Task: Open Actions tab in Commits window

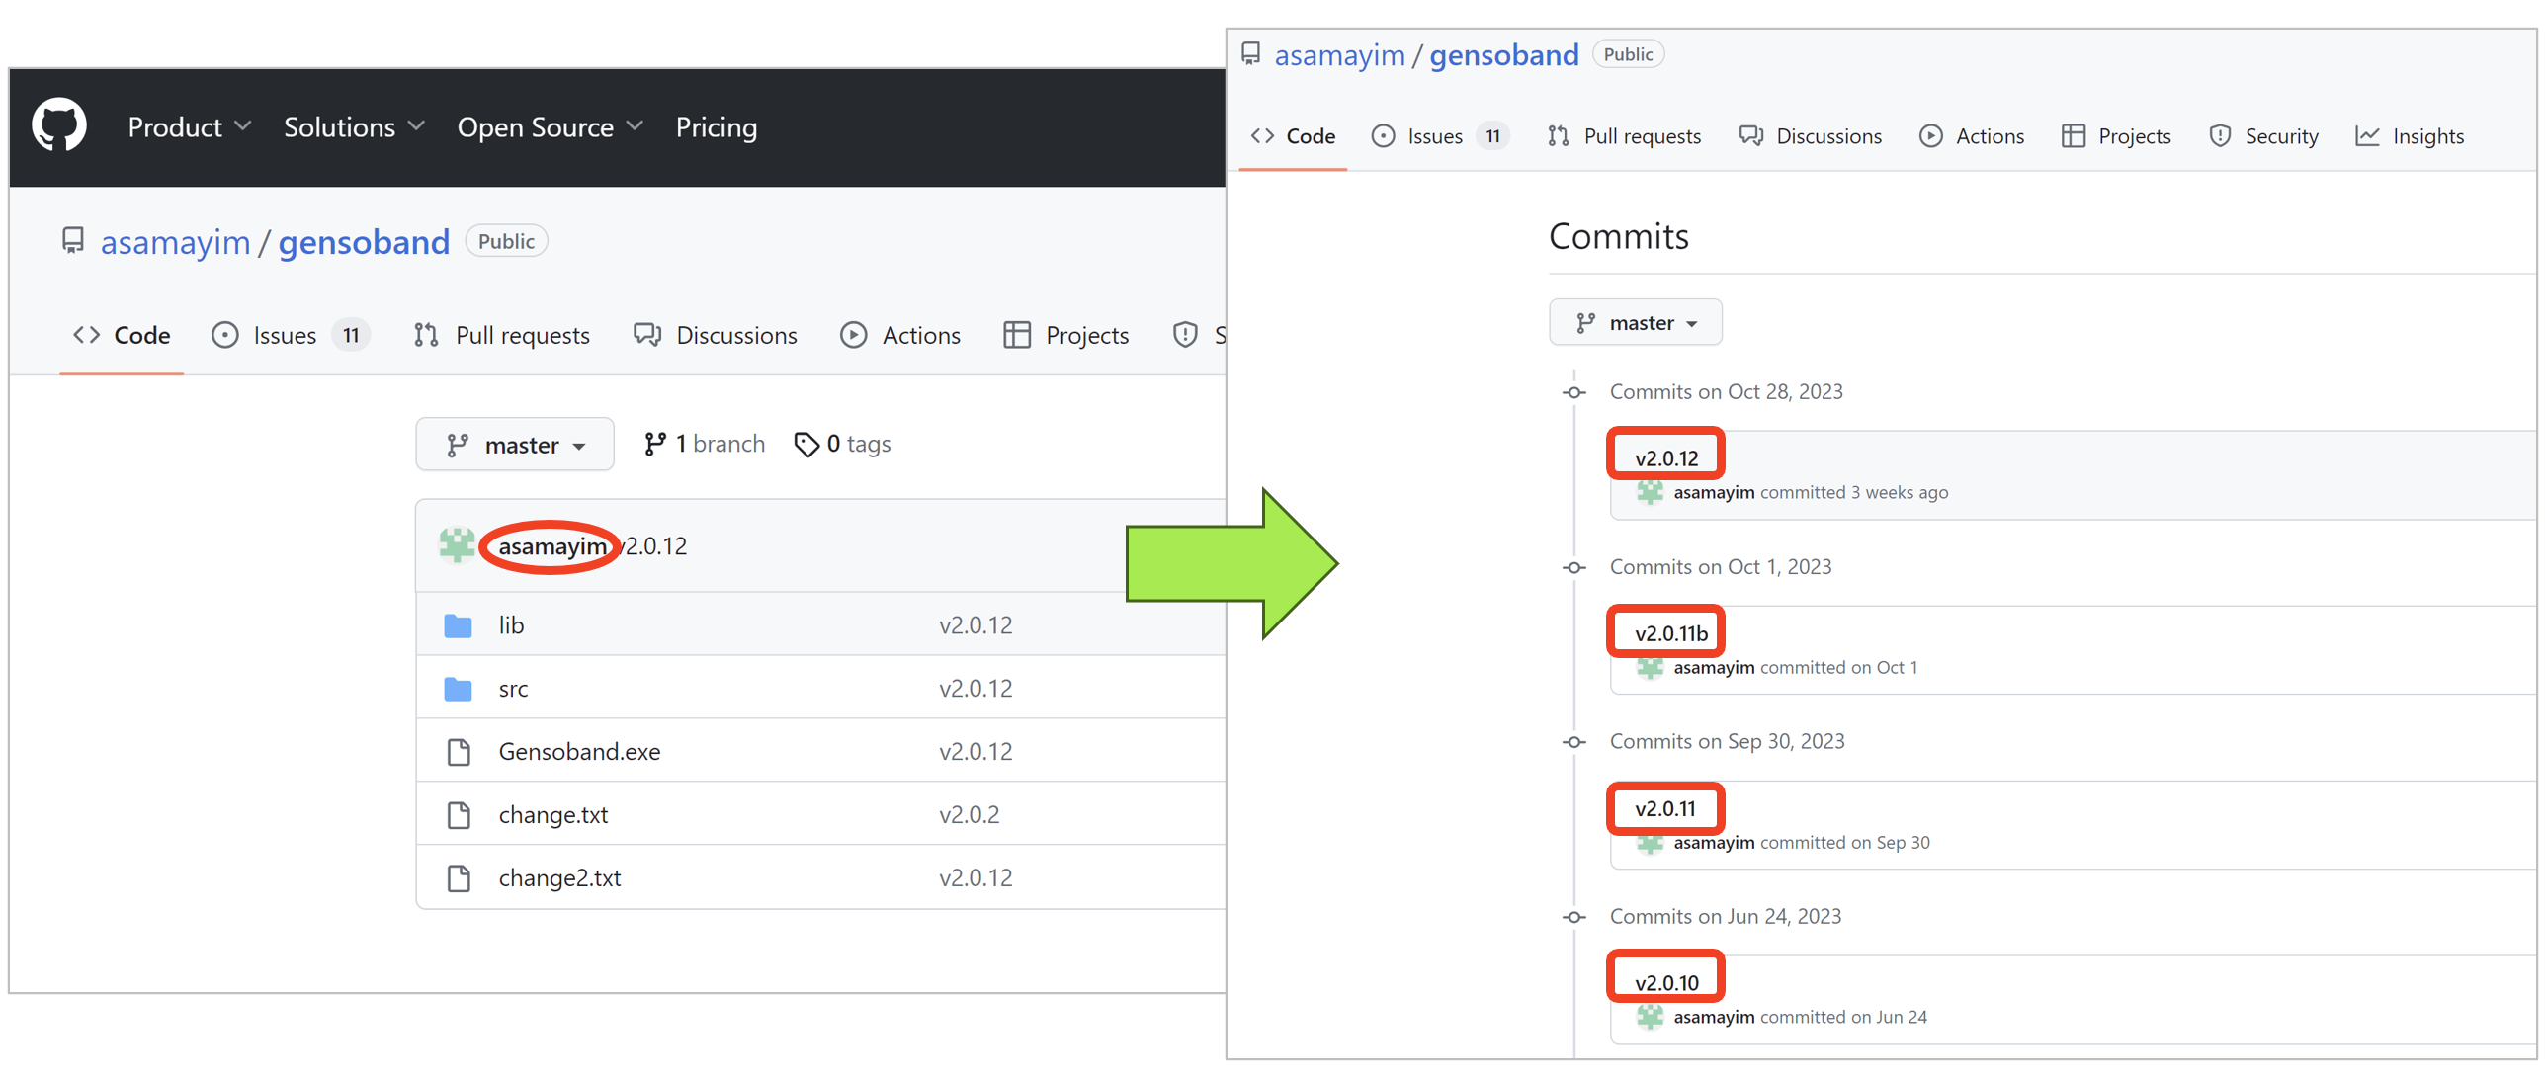Action: point(1972,136)
